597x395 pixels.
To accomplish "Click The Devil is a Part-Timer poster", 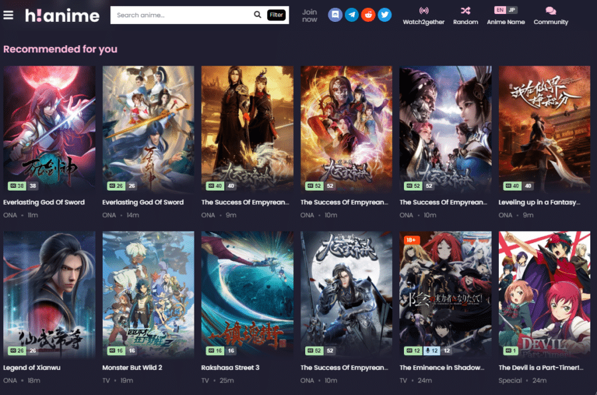I will point(545,295).
